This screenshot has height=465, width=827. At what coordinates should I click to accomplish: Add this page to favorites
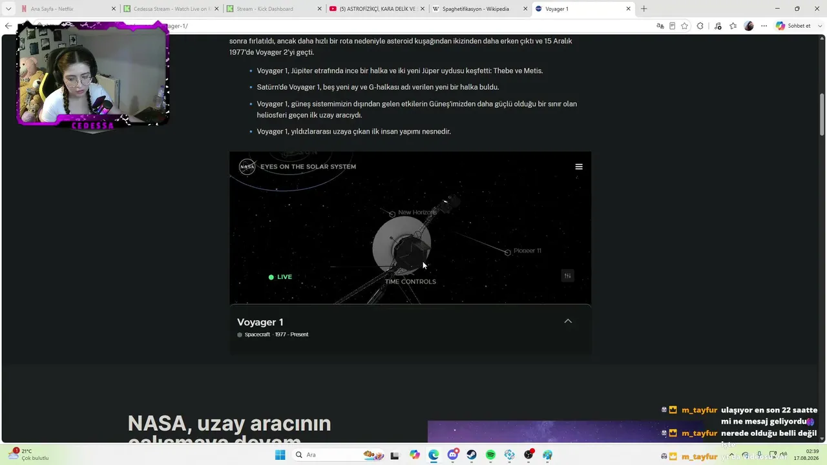click(x=684, y=26)
